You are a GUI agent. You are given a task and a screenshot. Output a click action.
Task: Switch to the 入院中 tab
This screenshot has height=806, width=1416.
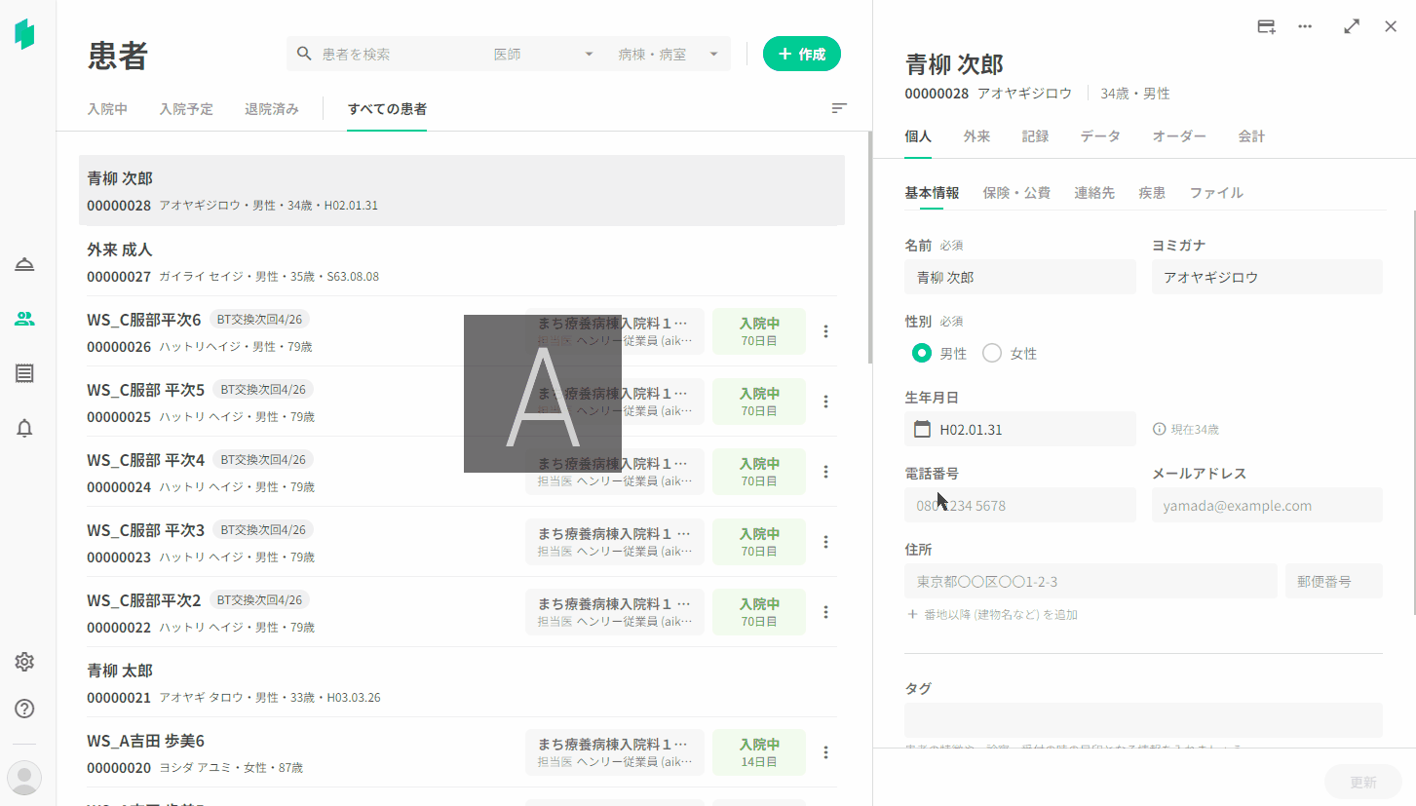[x=107, y=109]
